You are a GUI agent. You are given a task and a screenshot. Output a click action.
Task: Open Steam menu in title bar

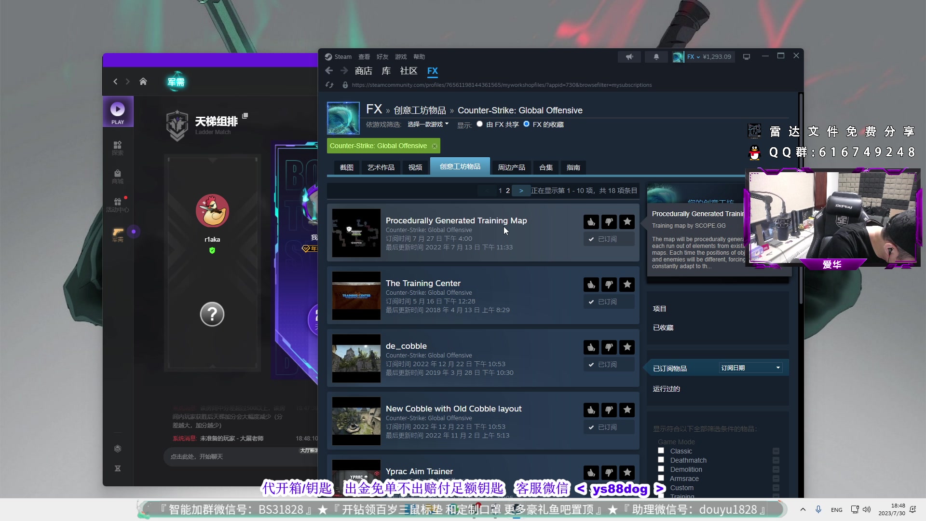(x=339, y=57)
